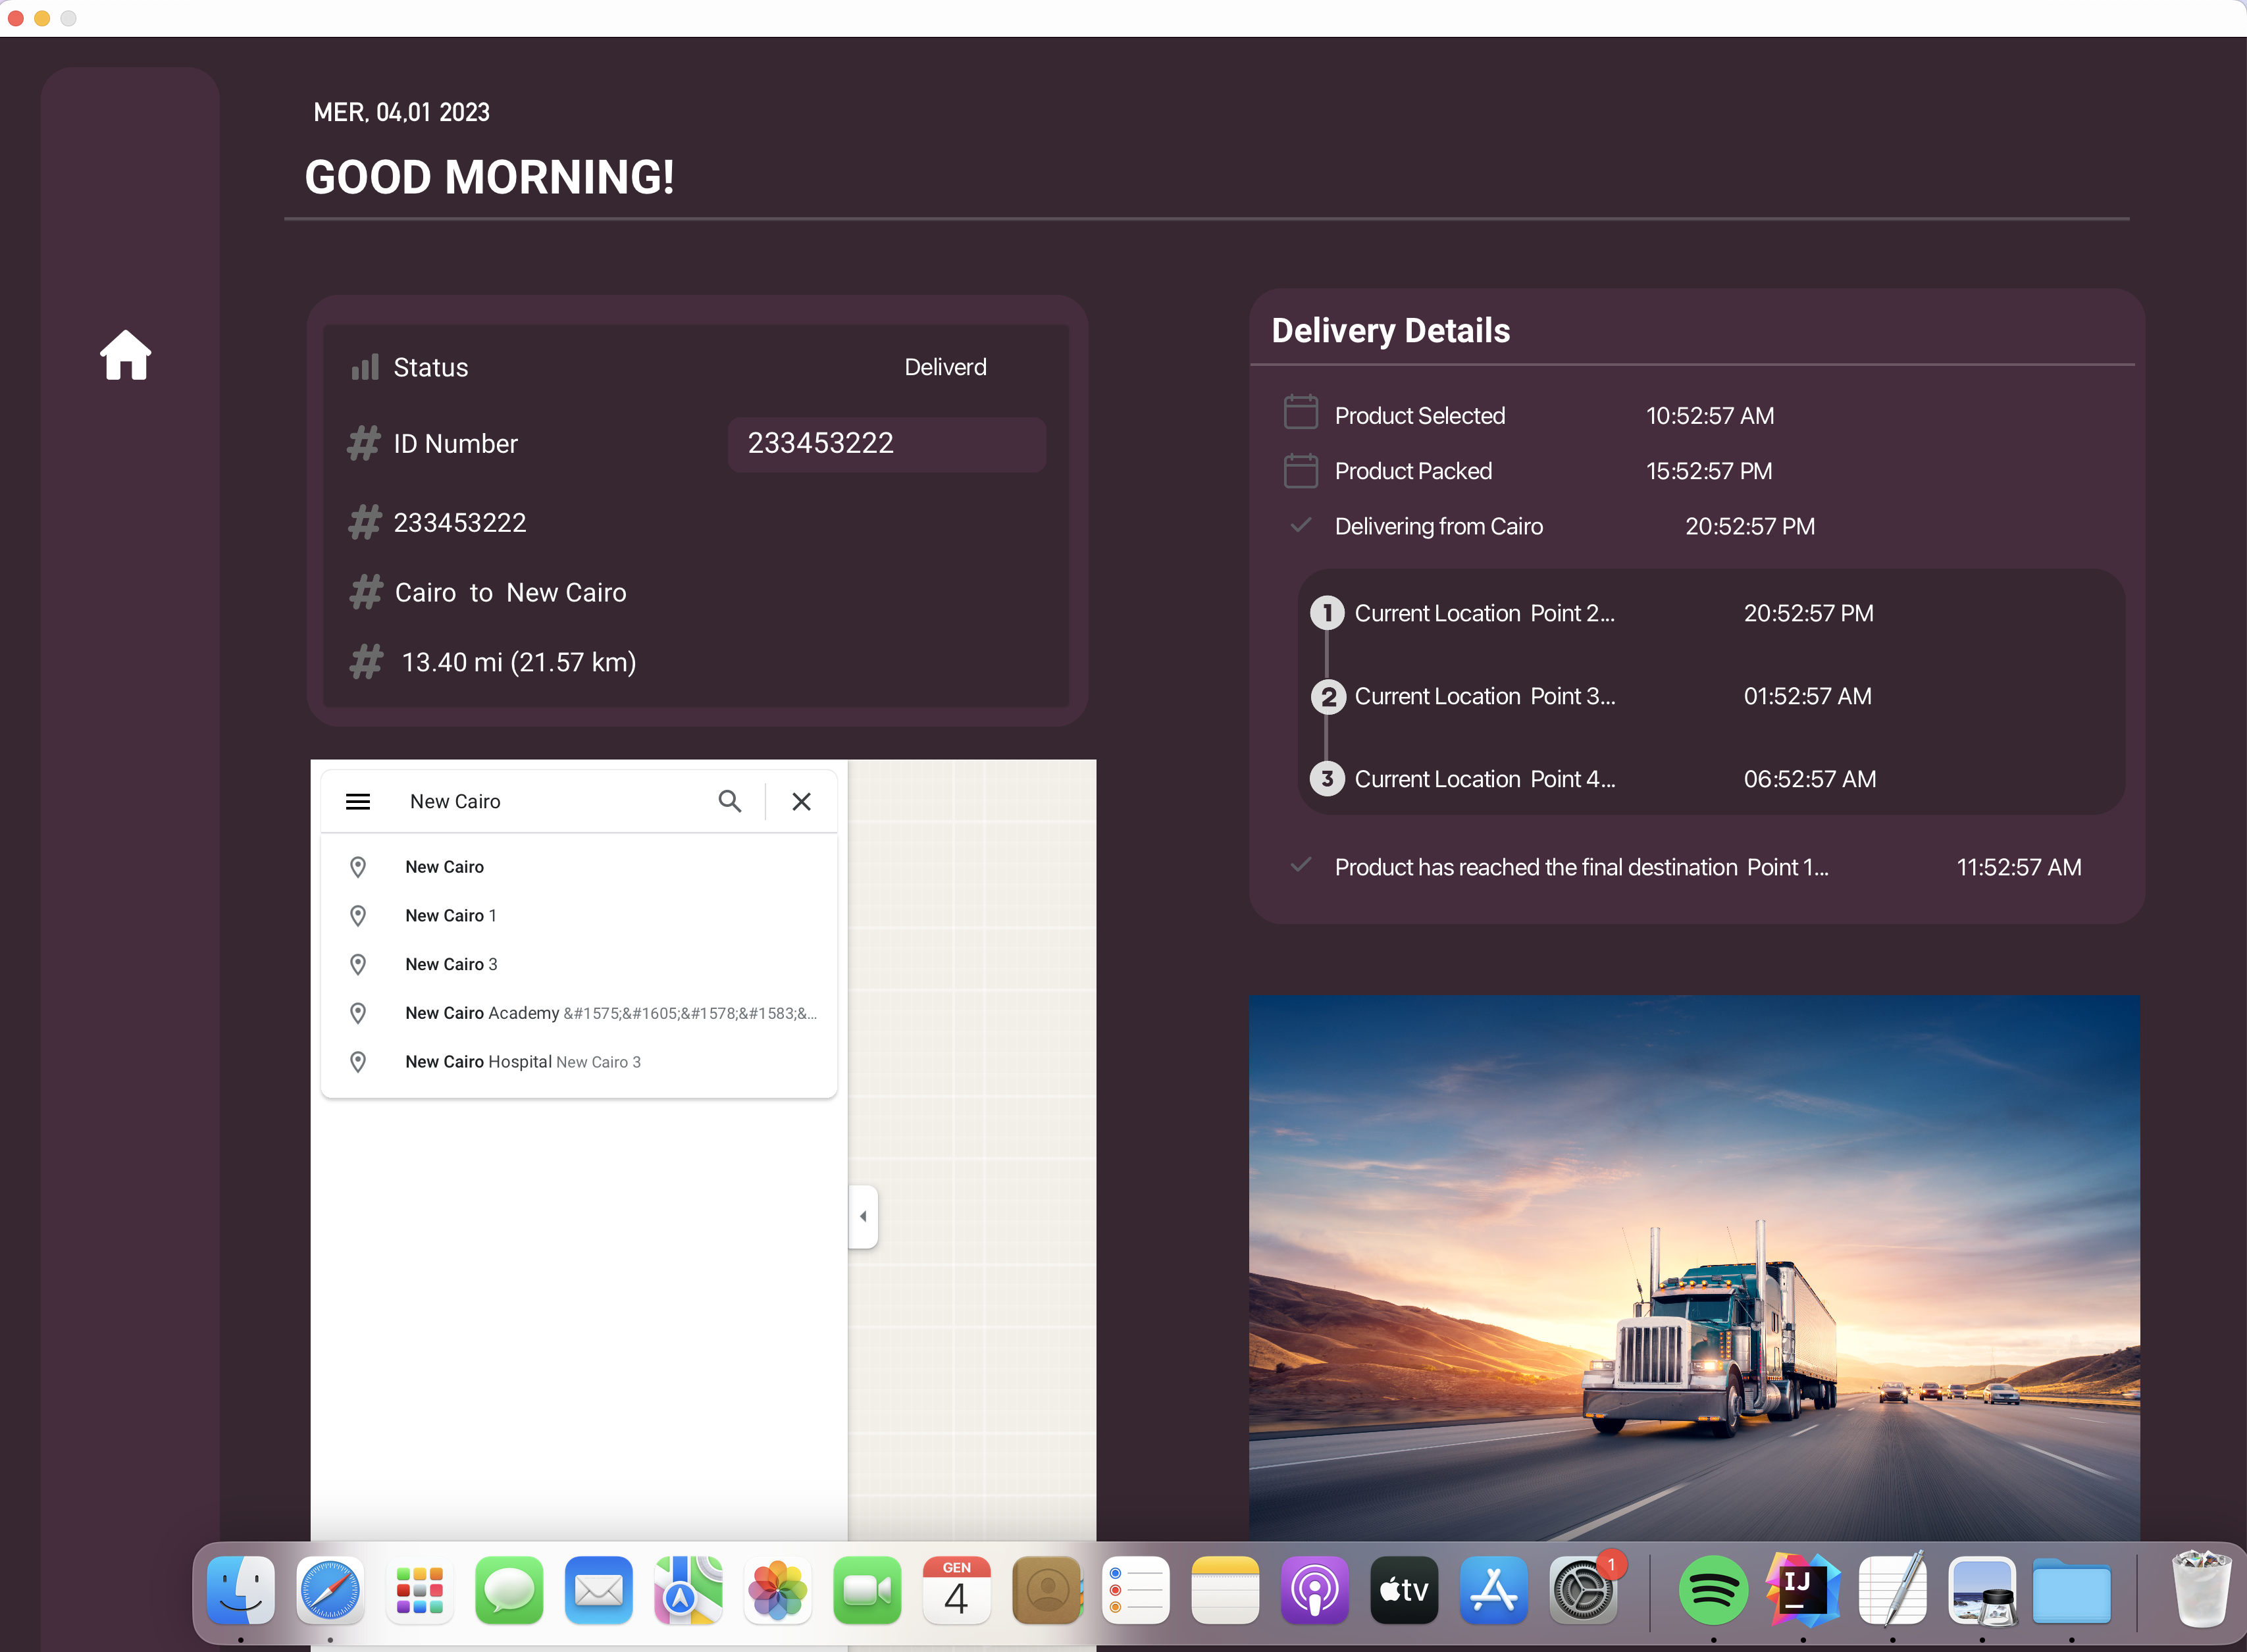Collapse the map side panel arrow
This screenshot has width=2247, height=1652.
(863, 1217)
